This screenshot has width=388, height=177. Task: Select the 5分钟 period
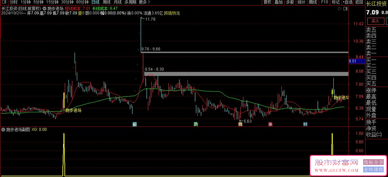tap(38, 2)
